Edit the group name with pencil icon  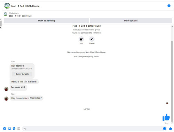coord(92,39)
